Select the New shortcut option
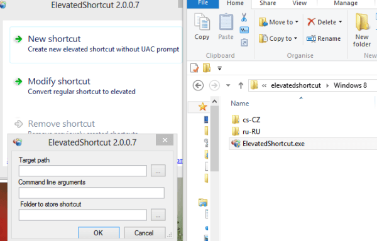 coord(96,45)
